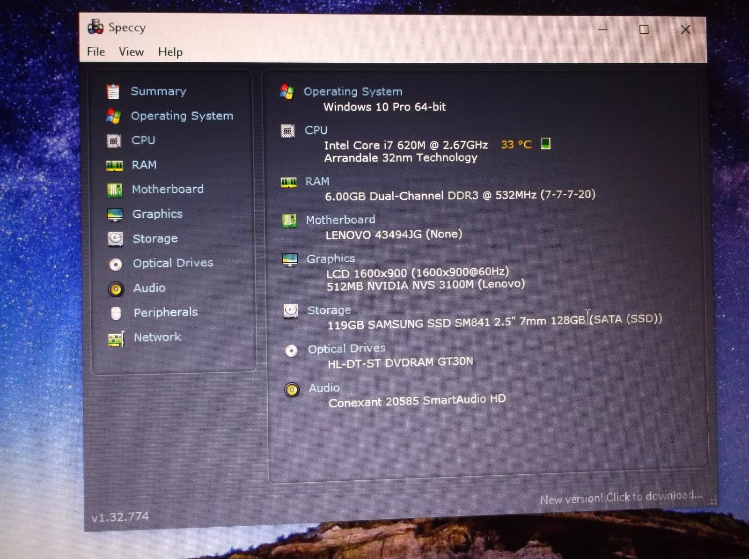The image size is (749, 559).
Task: Open the RAM section from sidebar
Action: 144,165
